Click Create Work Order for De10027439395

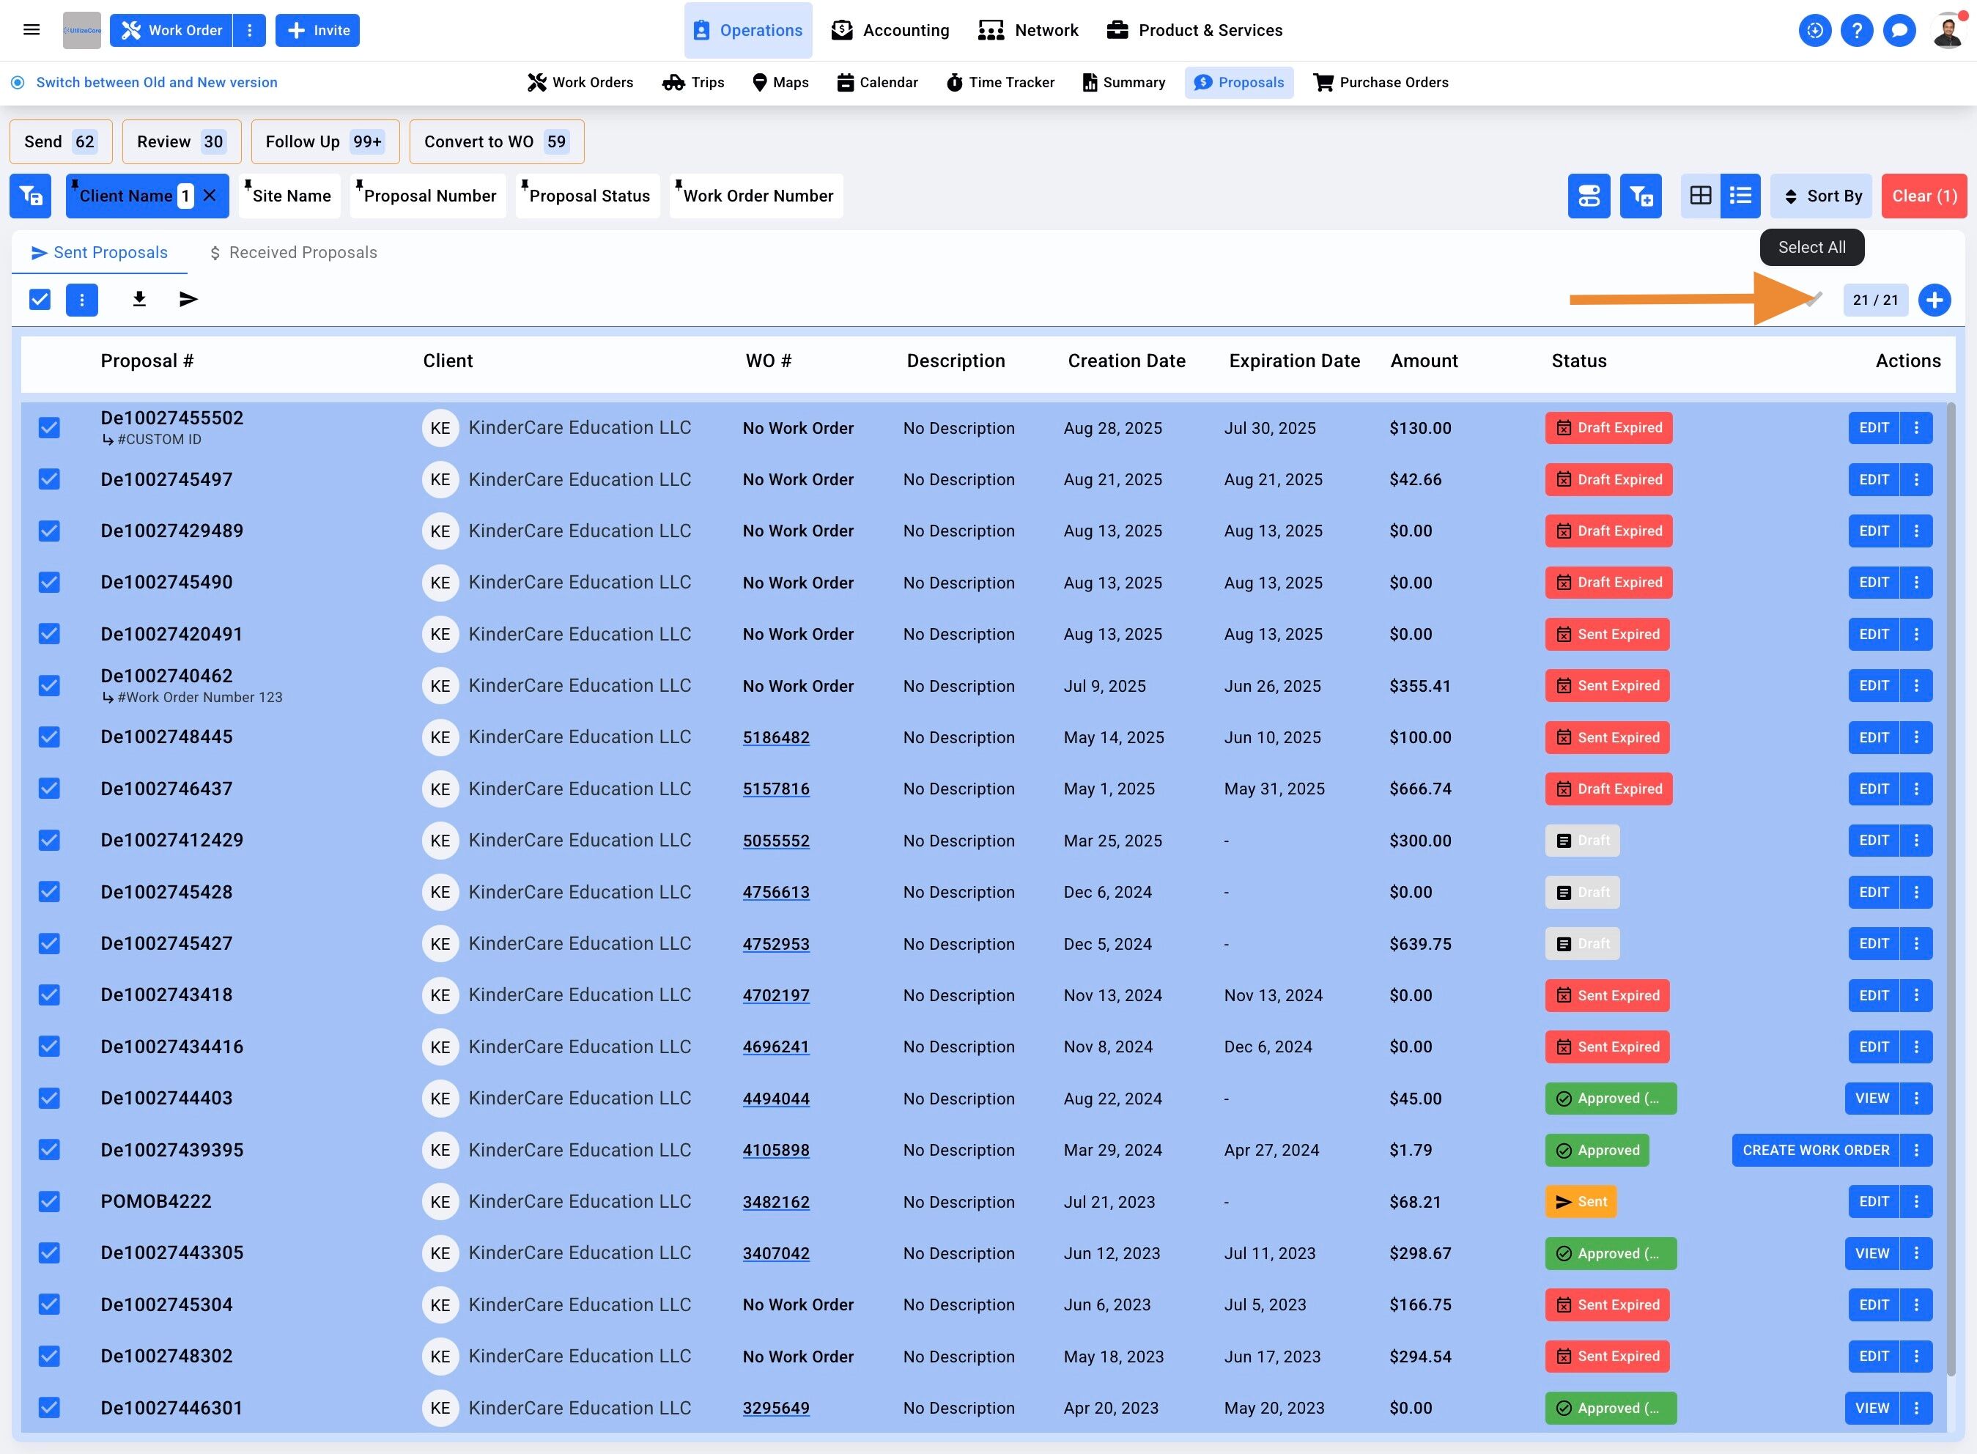tap(1815, 1151)
